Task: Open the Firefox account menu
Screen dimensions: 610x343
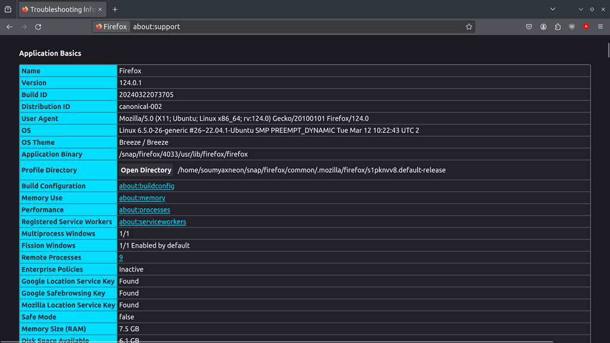Action: (543, 27)
